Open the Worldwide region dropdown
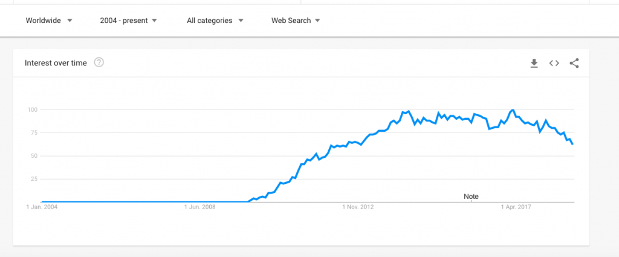 [49, 21]
